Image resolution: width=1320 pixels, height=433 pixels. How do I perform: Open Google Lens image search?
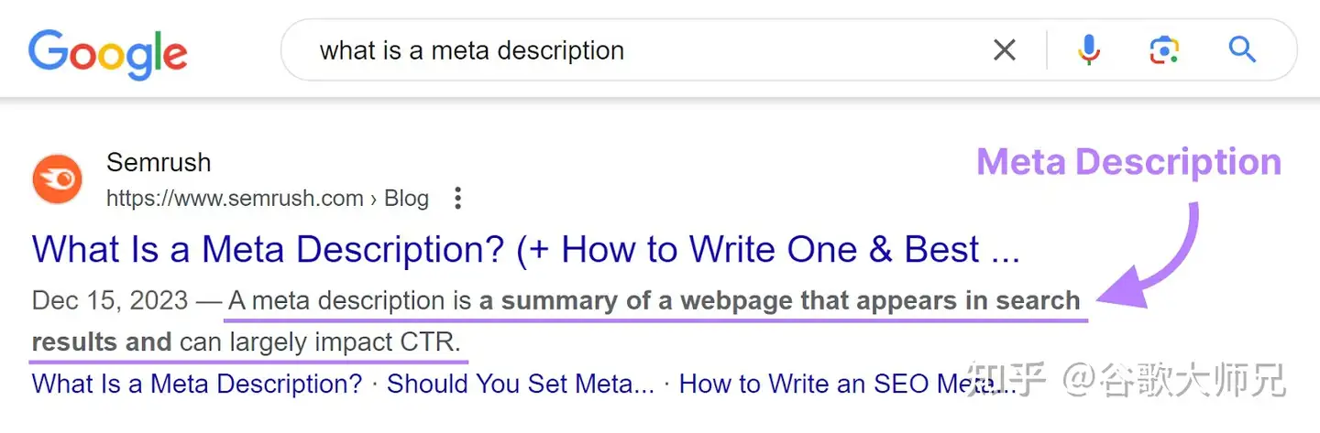[x=1163, y=50]
